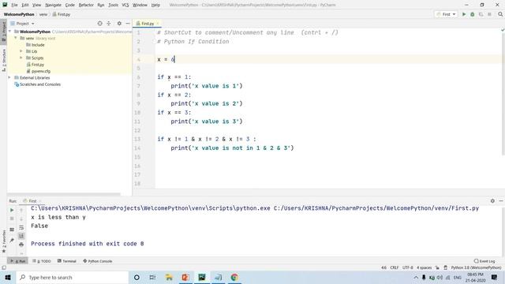Pin the Run tab with pin icon
Viewport: 505px width, 284px height.
[12, 240]
